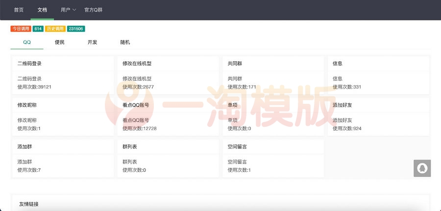Select the QQ tab
441x211 pixels.
pyautogui.click(x=27, y=42)
